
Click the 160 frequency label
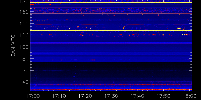click(24, 12)
